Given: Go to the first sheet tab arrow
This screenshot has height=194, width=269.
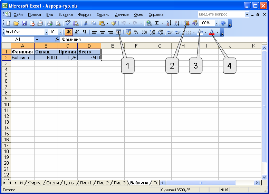Looking at the screenshot, I should (x=4, y=183).
